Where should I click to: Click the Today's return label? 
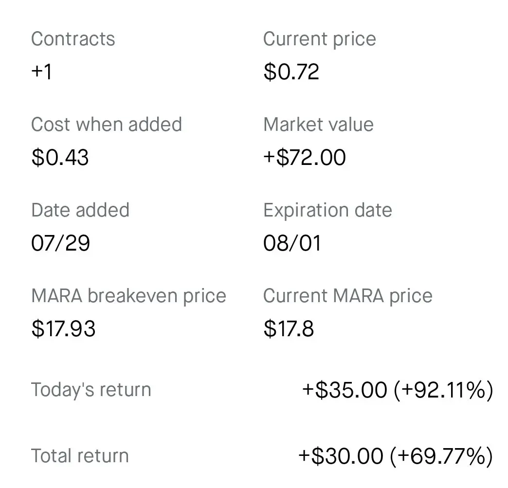click(91, 390)
